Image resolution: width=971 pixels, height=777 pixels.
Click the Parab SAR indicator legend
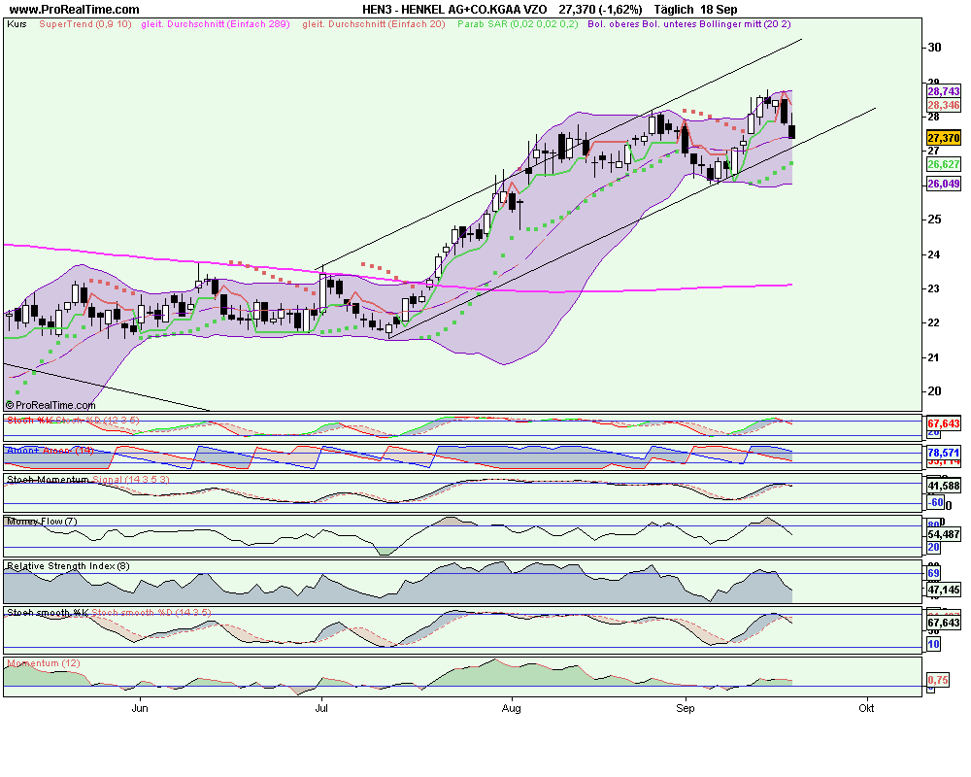tap(517, 22)
